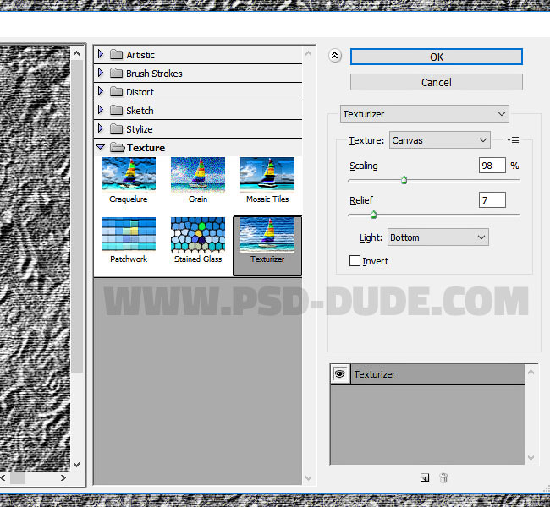Click the delete effect layer trash icon
This screenshot has height=507, width=550.
coord(443,477)
